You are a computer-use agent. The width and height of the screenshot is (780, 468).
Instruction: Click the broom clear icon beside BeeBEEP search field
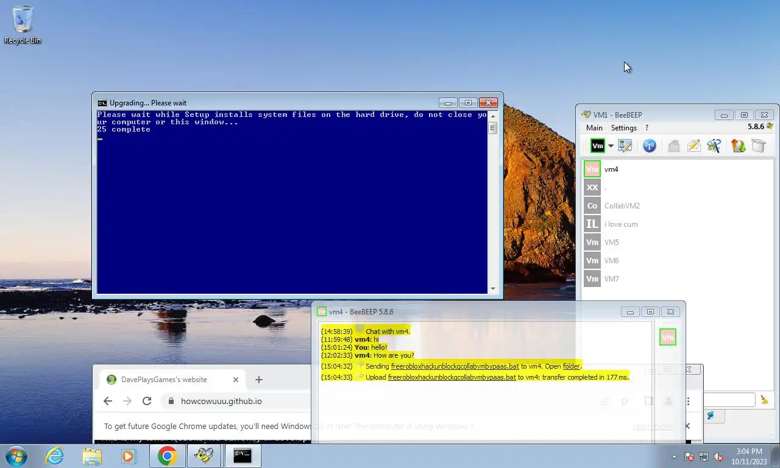pyautogui.click(x=764, y=400)
